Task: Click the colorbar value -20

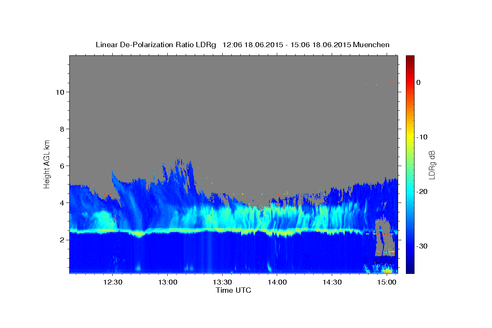Action: coord(422,191)
